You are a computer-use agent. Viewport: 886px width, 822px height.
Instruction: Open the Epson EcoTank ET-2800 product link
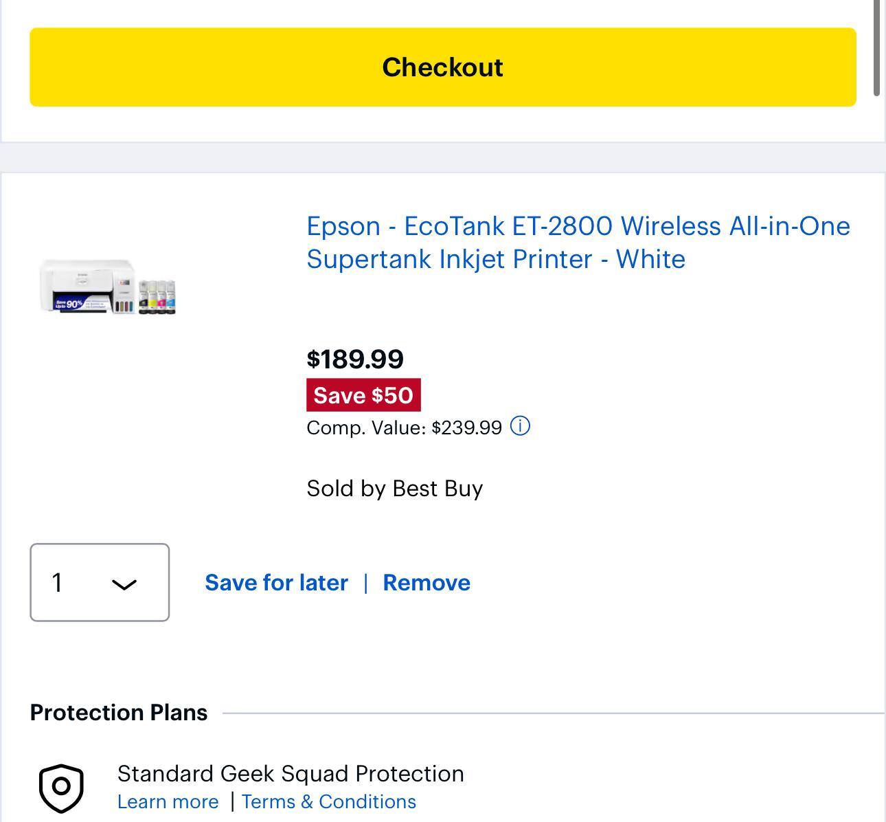point(578,242)
